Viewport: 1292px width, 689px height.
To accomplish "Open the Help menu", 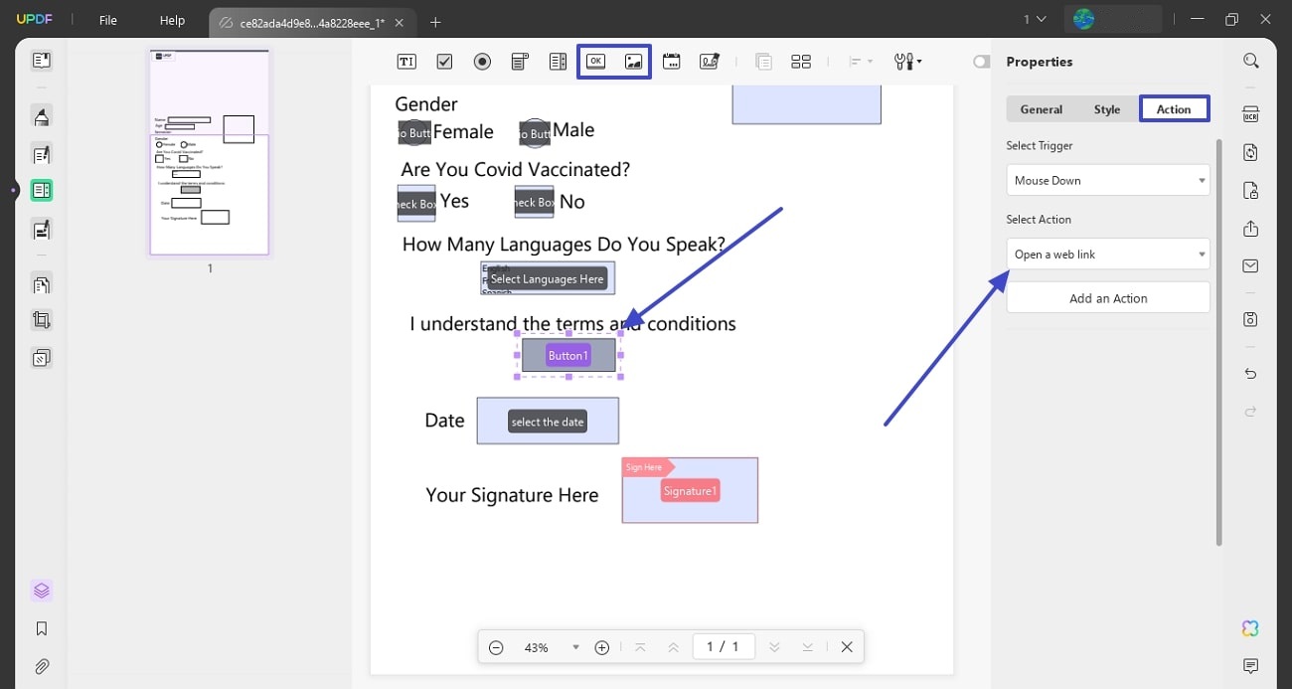I will coord(171,20).
